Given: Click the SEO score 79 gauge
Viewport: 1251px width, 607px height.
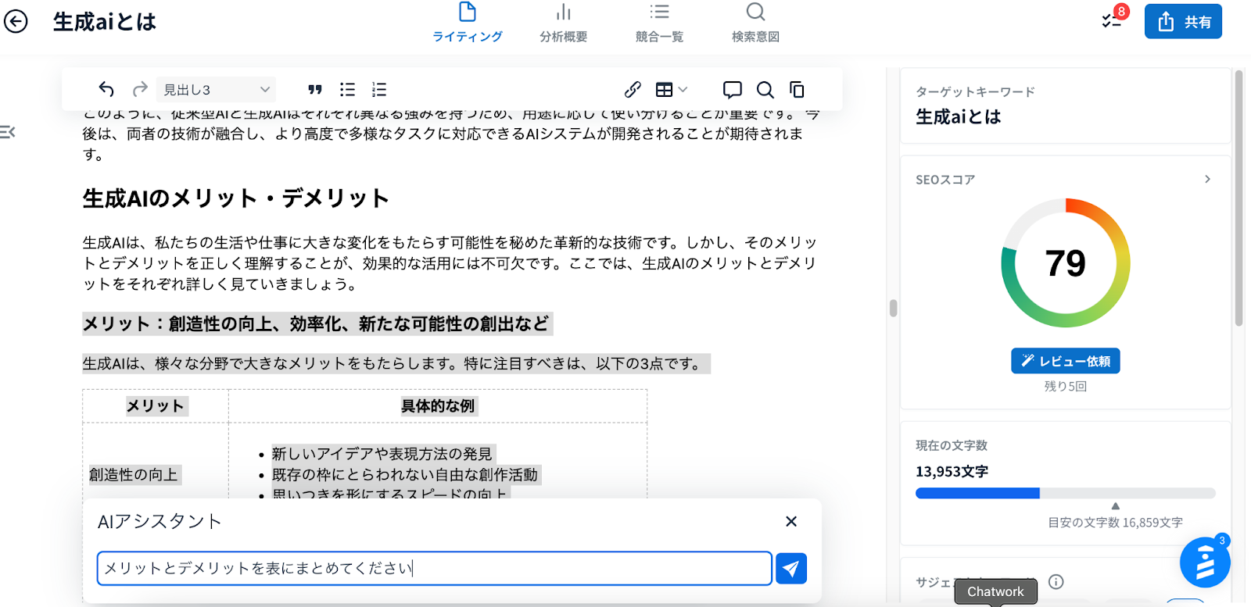Looking at the screenshot, I should point(1065,263).
